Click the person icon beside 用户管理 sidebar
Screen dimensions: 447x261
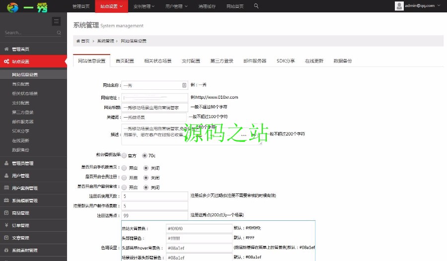pyautogui.click(x=6, y=176)
